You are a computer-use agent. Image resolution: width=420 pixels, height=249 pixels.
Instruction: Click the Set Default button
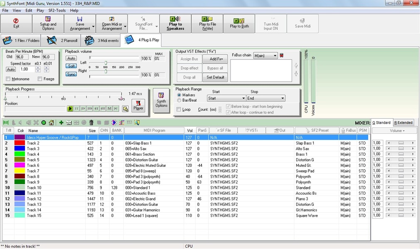click(x=215, y=77)
